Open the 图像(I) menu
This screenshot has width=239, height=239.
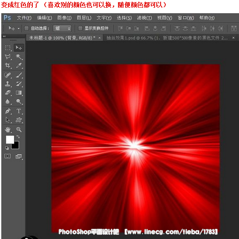pos(64,18)
